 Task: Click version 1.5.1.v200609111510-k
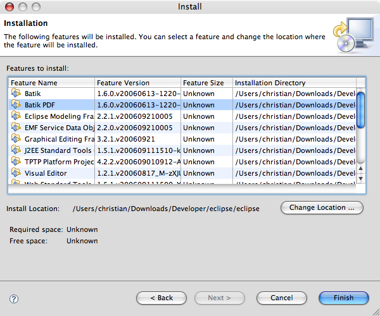pyautogui.click(x=139, y=150)
